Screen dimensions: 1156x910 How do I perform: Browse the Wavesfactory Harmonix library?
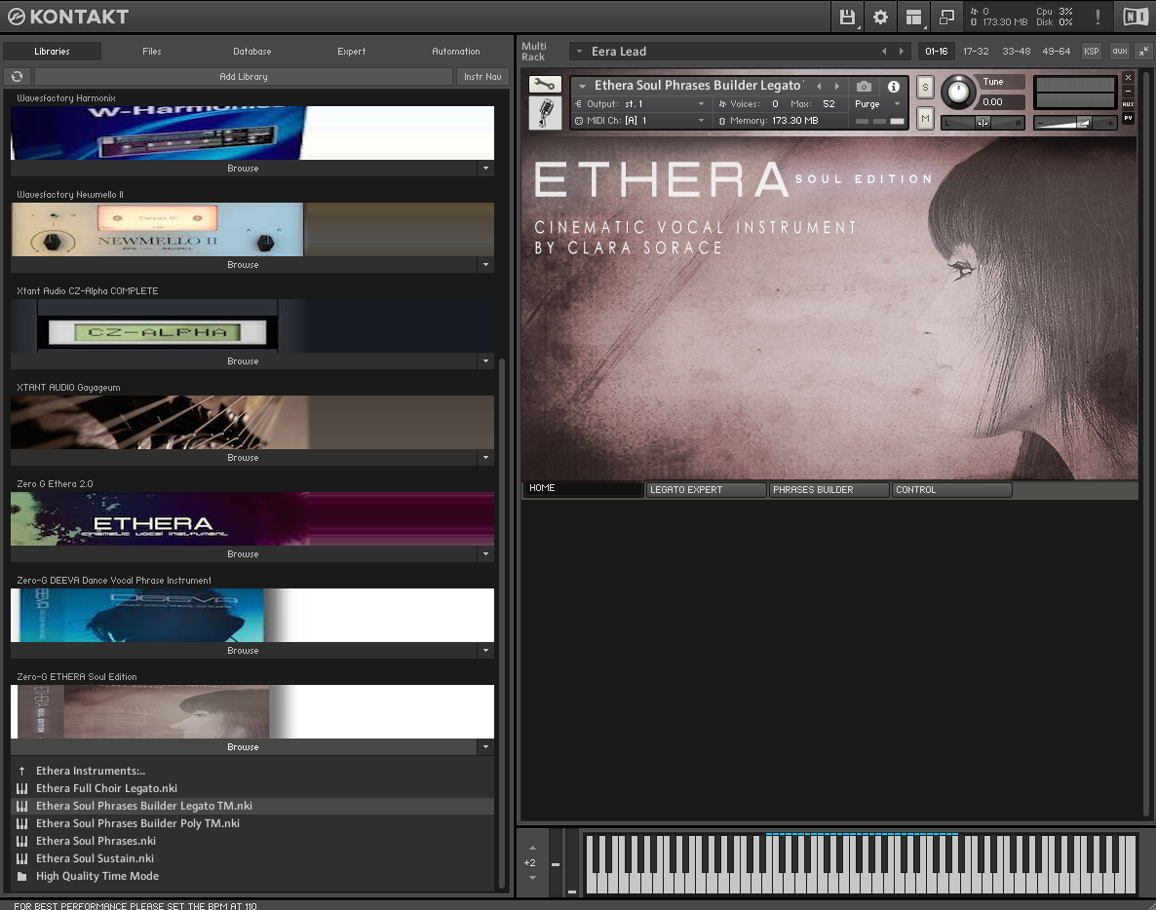coord(244,168)
